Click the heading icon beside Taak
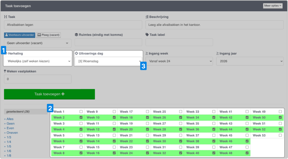 (x=5, y=17)
